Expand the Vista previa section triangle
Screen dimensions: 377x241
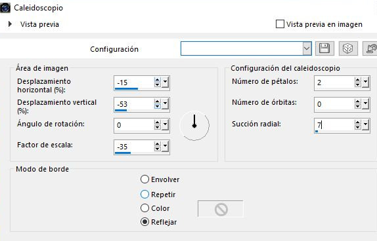10,24
